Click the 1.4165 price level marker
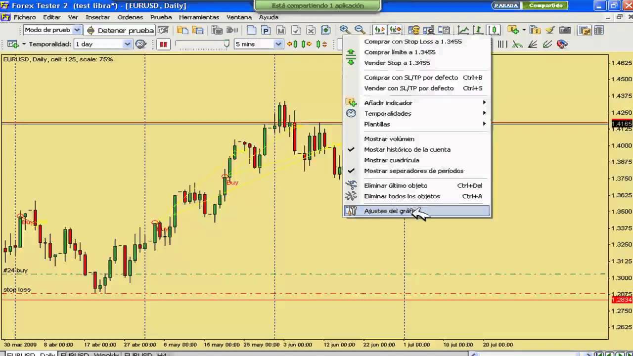The width and height of the screenshot is (633, 356). pyautogui.click(x=622, y=124)
